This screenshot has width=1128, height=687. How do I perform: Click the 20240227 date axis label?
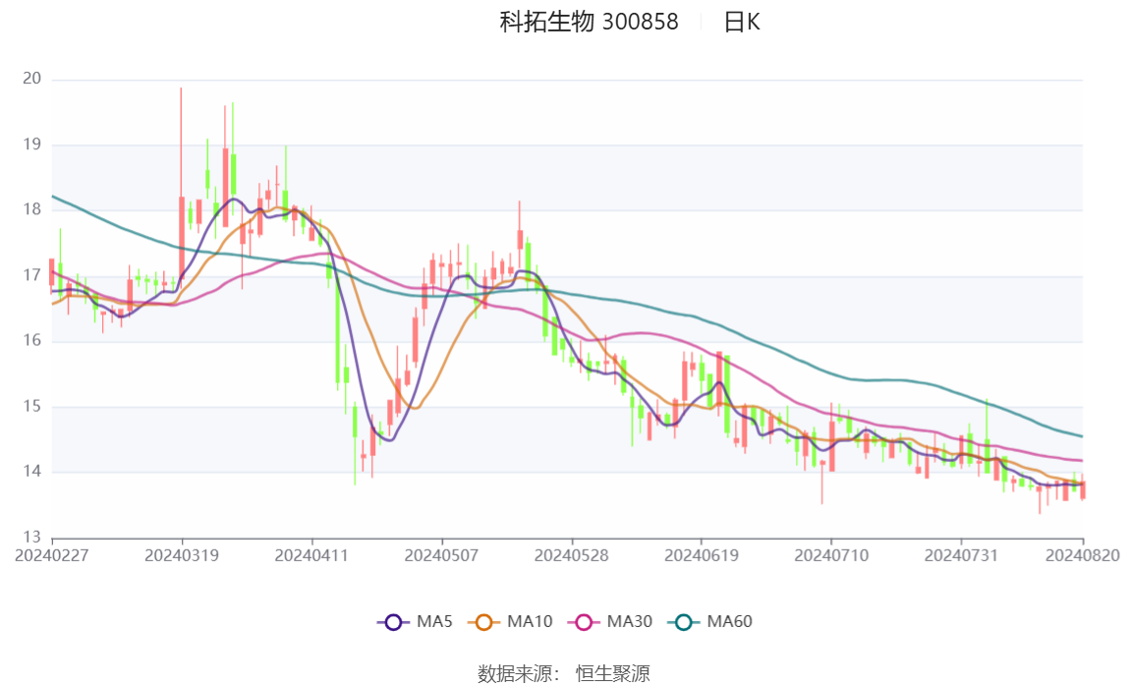(52, 556)
